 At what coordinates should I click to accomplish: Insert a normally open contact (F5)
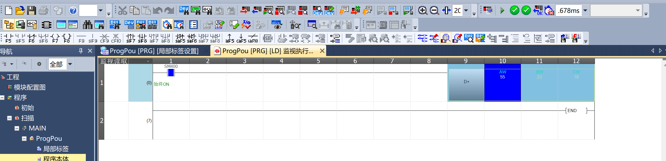coord(8,38)
